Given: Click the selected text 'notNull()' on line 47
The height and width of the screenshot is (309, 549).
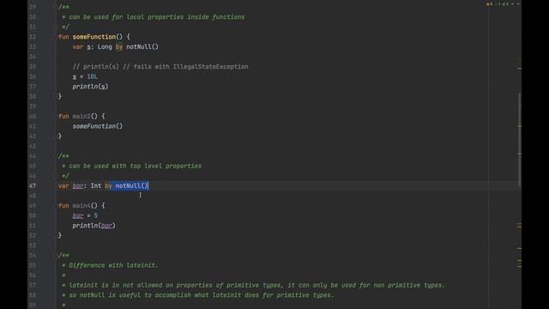Looking at the screenshot, I should click(131, 185).
